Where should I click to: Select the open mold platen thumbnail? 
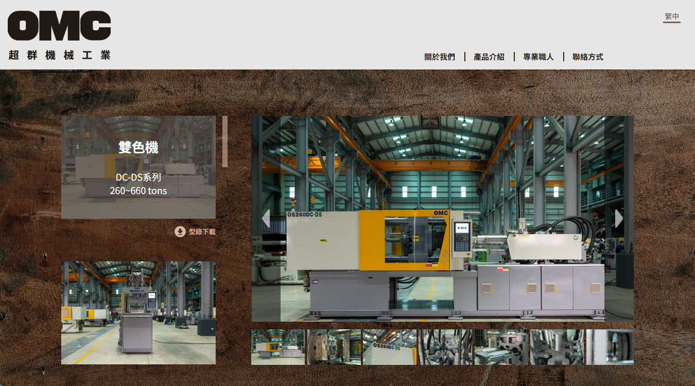pos(334,347)
